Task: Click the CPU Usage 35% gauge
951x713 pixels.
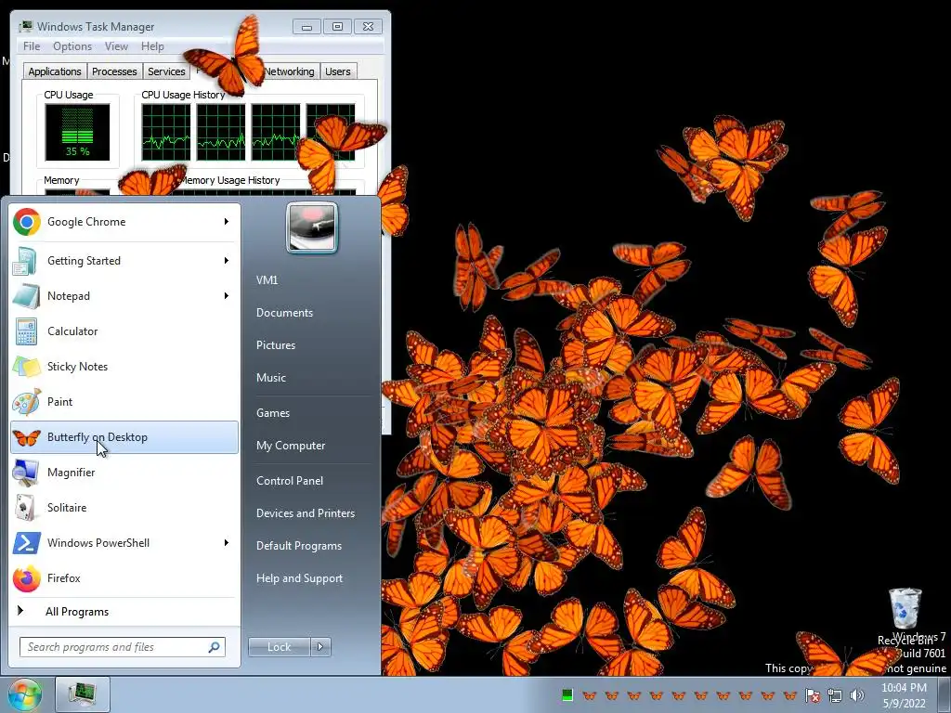Action: [x=77, y=132]
